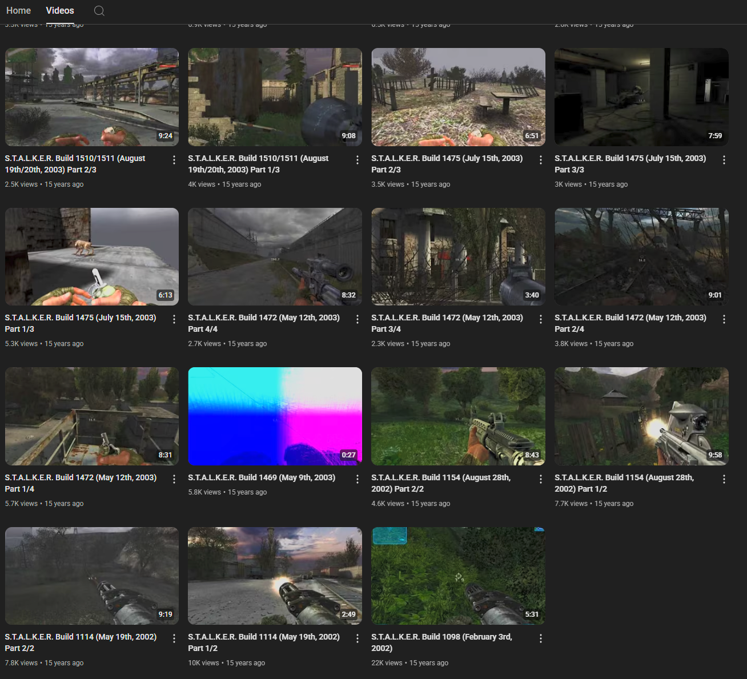This screenshot has width=747, height=679.
Task: Open title link Build 1114 Part 2/2
Action: [81, 642]
